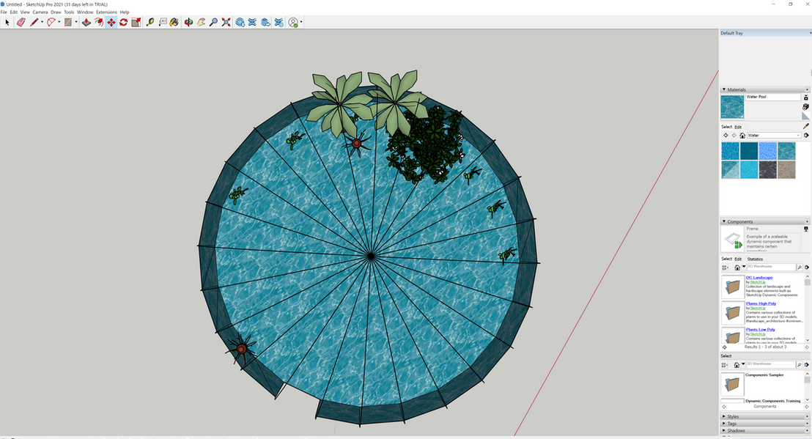Open the Water materials dropdown
The height and width of the screenshot is (439, 812).
click(x=774, y=136)
